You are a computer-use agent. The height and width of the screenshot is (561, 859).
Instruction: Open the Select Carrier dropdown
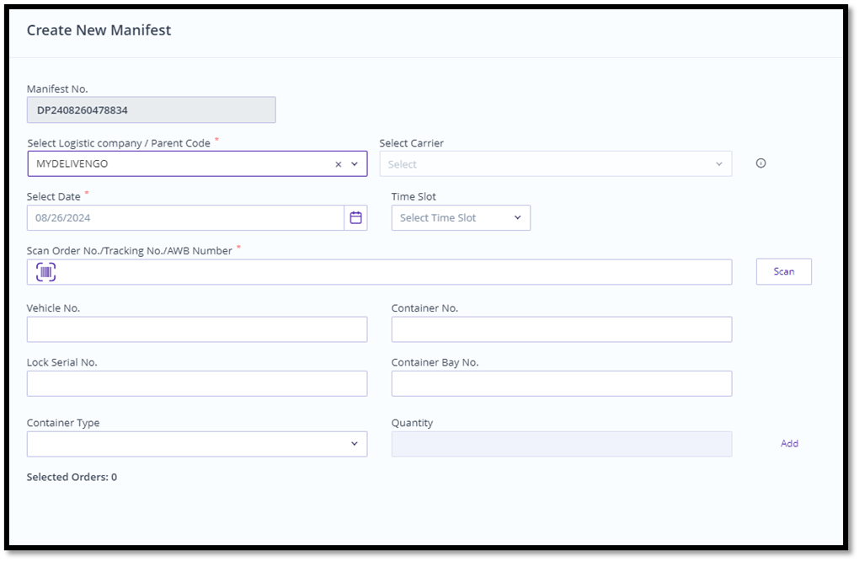click(x=555, y=164)
